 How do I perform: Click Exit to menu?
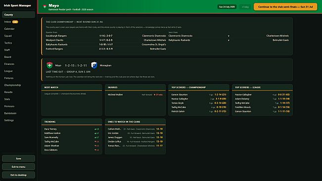point(18,167)
